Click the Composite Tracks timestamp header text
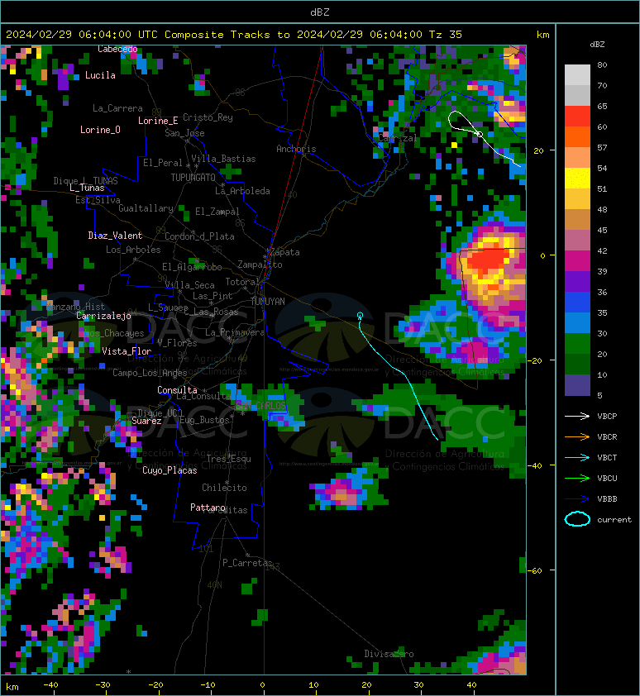The height and width of the screenshot is (696, 640). 234,35
